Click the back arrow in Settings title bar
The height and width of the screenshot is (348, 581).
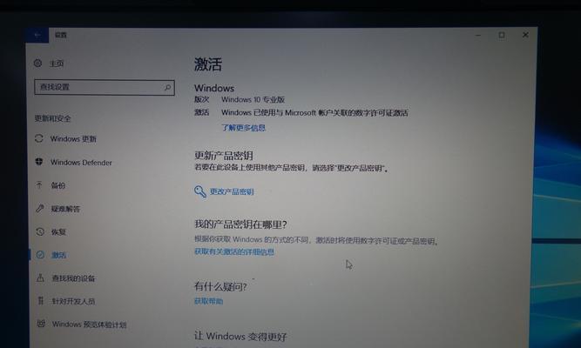[x=37, y=35]
